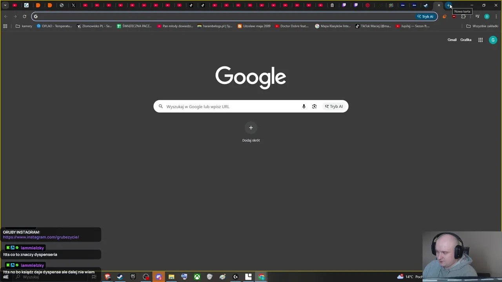Click the Dodaj skrót label

251,140
